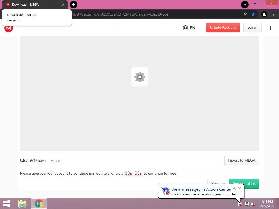
Task: Click the network tray icon
Action: pos(247,204)
